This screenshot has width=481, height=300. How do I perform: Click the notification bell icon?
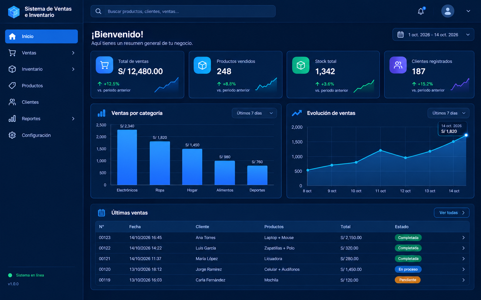[x=421, y=11]
